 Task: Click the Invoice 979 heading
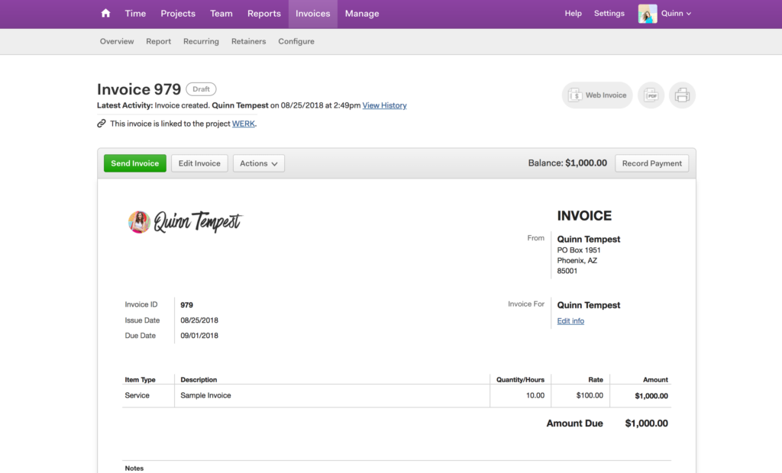coord(139,89)
